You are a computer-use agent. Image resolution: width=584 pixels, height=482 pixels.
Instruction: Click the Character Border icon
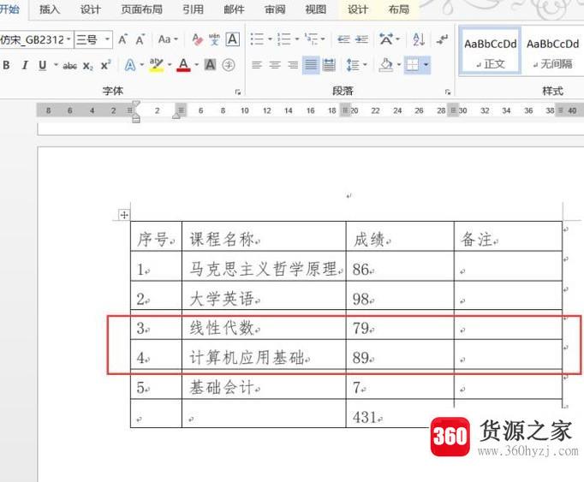coord(232,39)
